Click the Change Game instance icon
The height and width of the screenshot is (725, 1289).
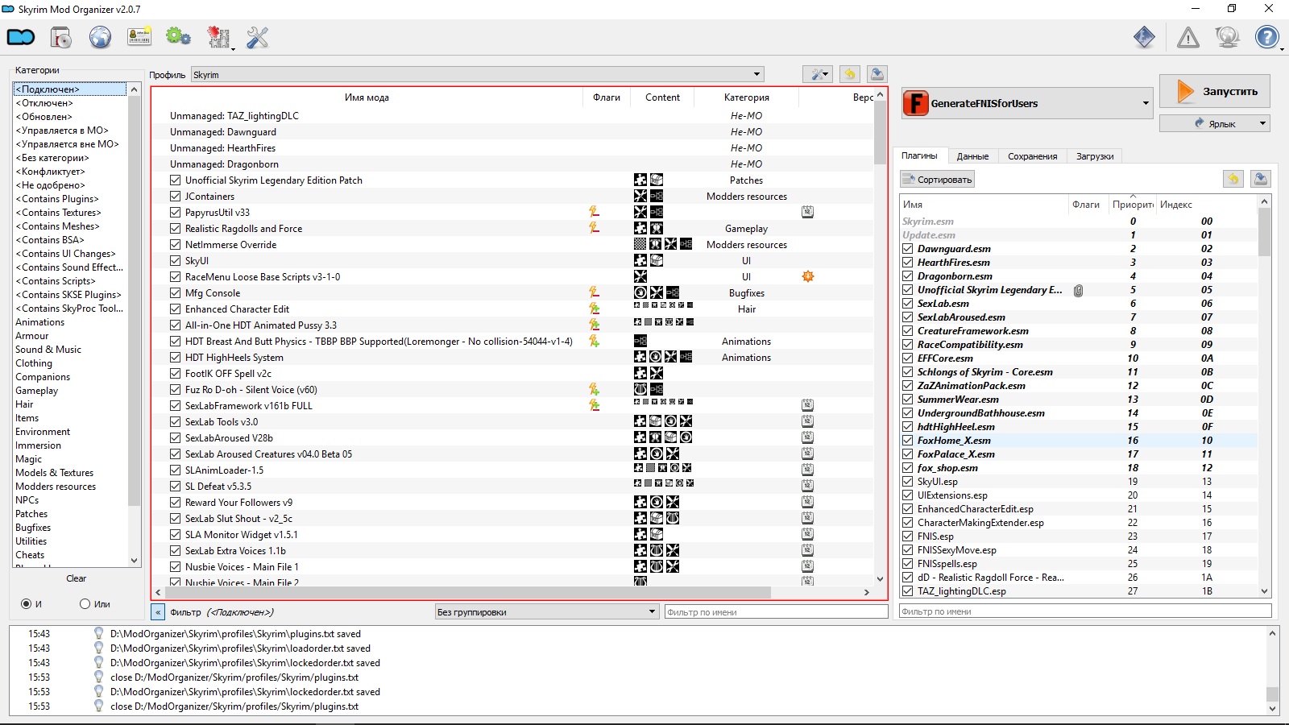(21, 37)
